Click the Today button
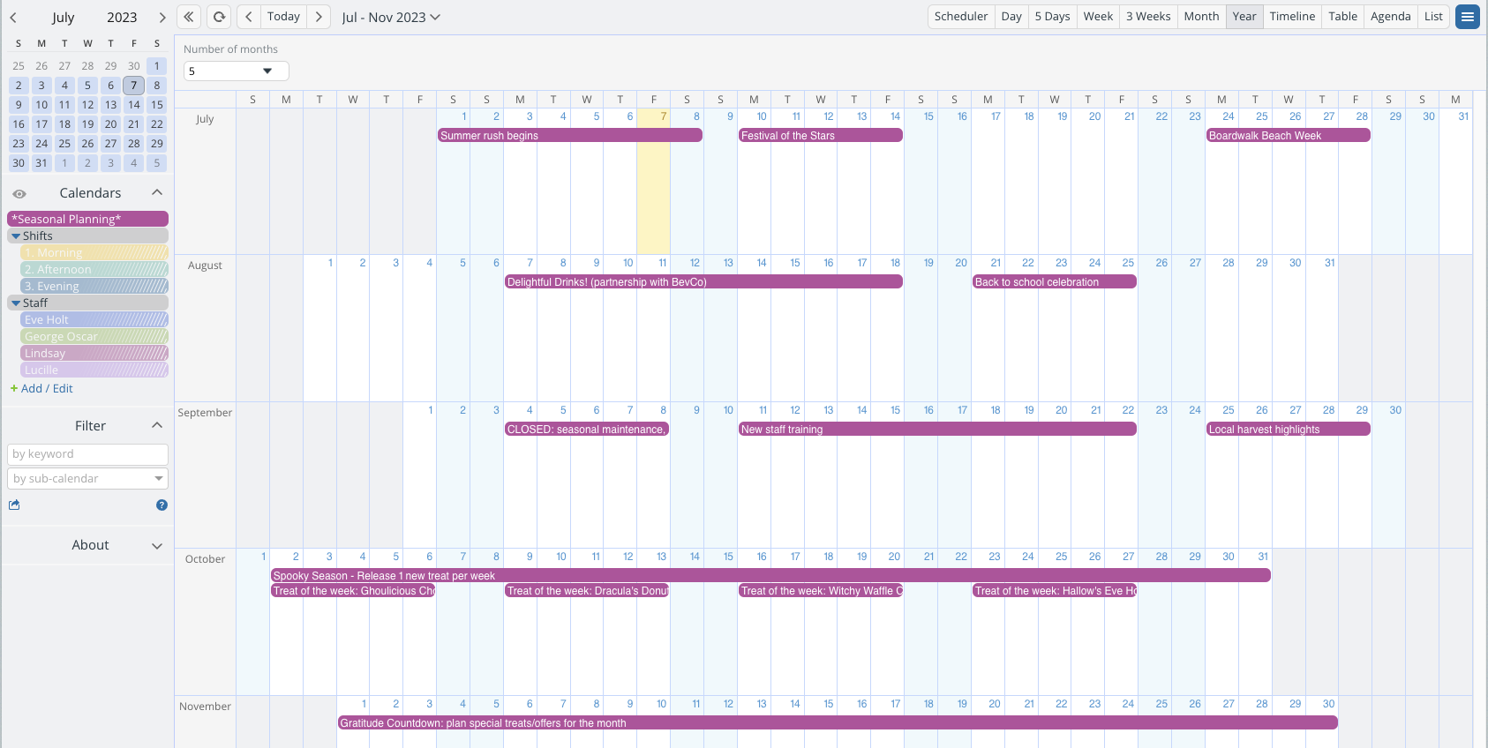Viewport: 1488px width, 748px height. (x=283, y=17)
